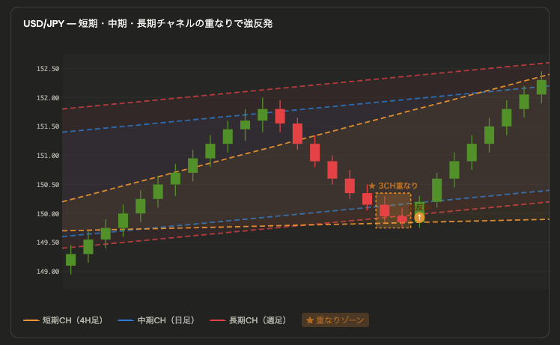The height and width of the screenshot is (345, 560).
Task: Click the blue 中期CH legend line
Action: pos(126,320)
